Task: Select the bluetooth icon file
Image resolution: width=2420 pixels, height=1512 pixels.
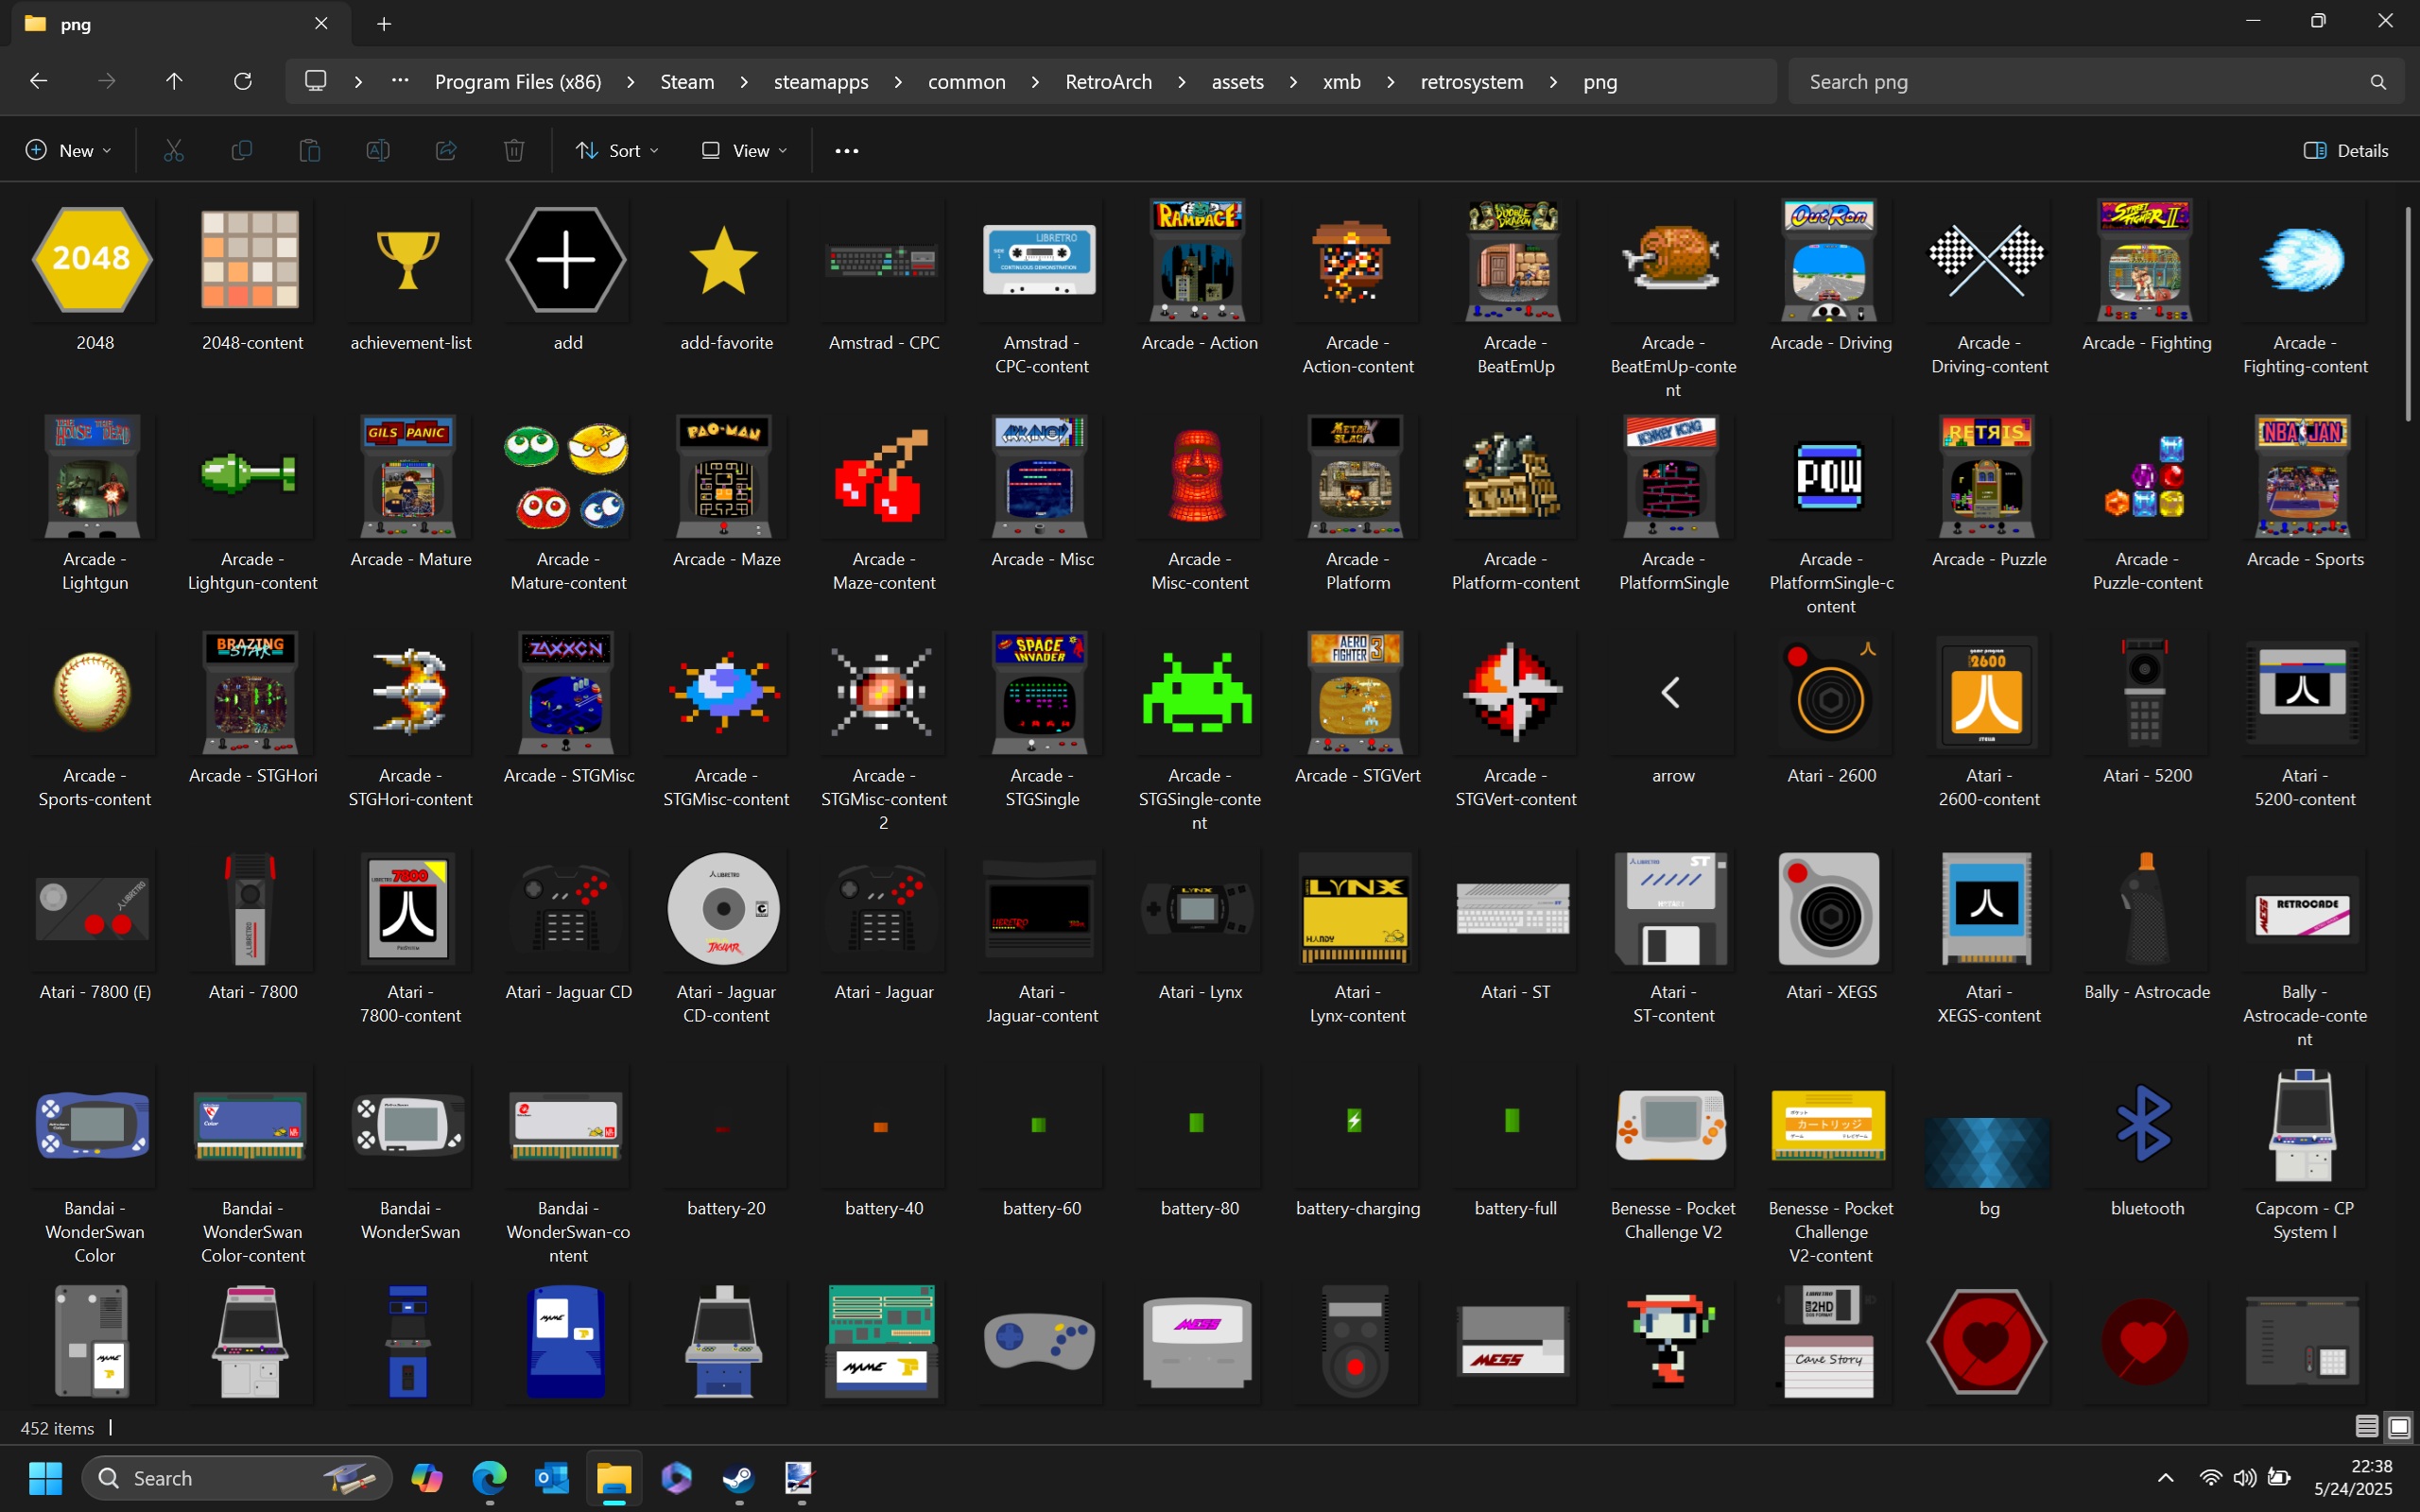Action: pyautogui.click(x=2145, y=1125)
